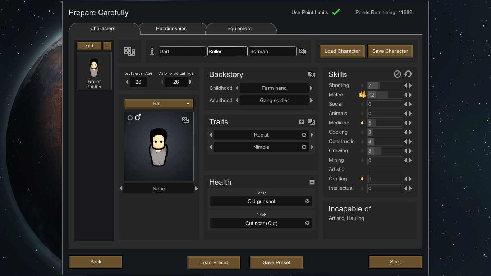491x276 pixels.
Task: Switch to the Equipment tab
Action: click(239, 28)
